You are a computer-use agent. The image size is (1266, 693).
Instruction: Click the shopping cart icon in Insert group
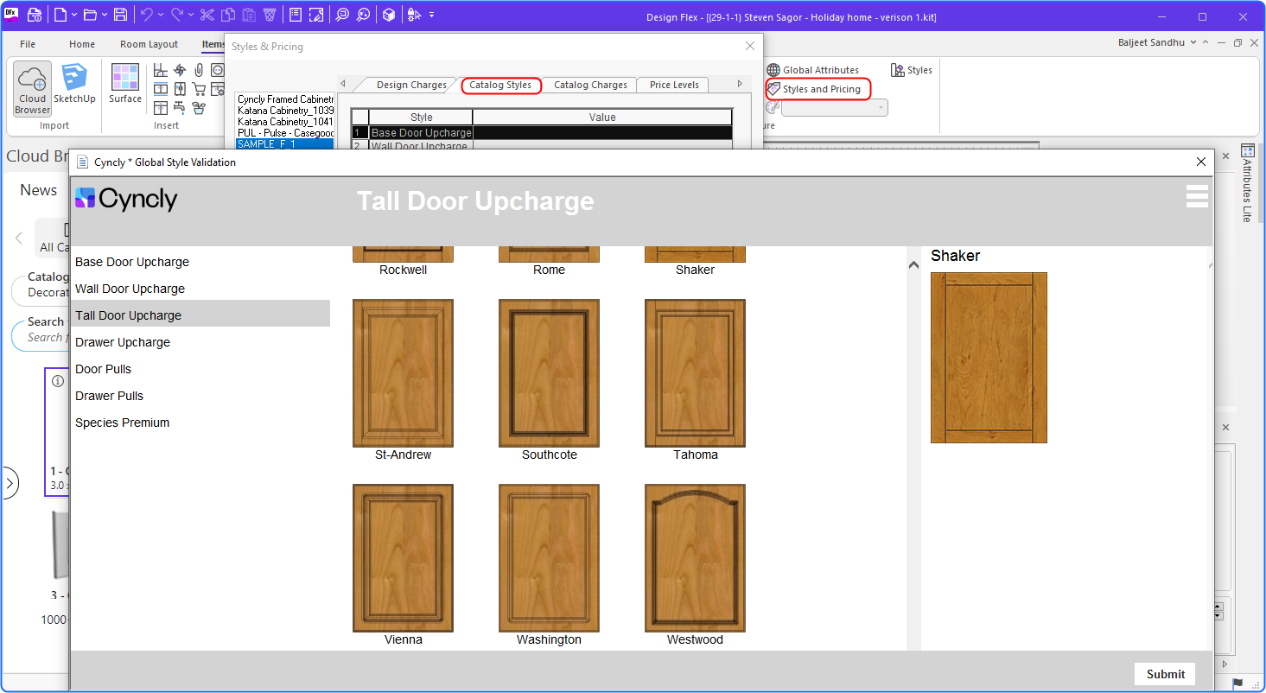click(x=199, y=89)
